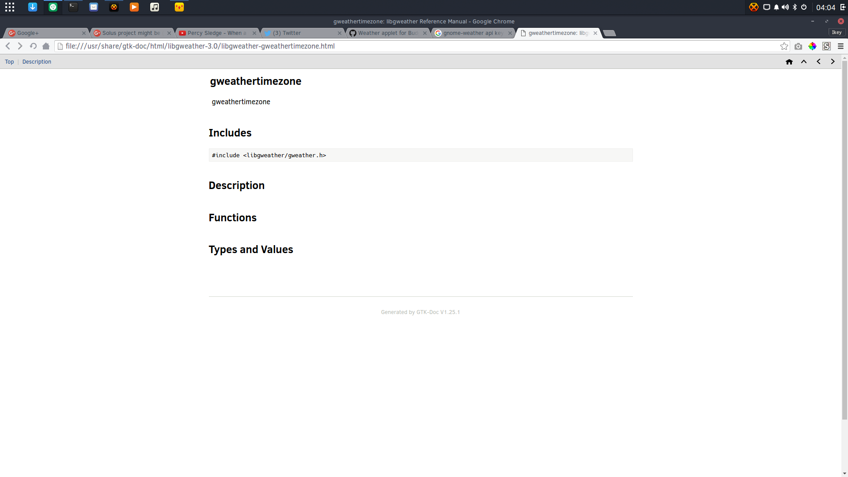This screenshot has width=848, height=477.
Task: Click the Generated by GTK-Doc footer text
Action: [420, 312]
